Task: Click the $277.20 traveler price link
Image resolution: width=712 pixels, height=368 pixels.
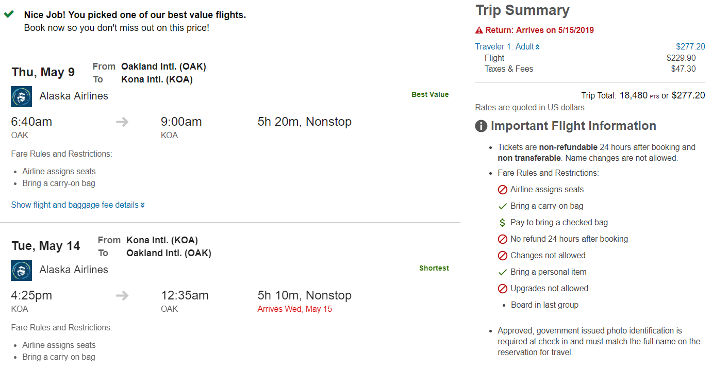Action: [x=690, y=47]
